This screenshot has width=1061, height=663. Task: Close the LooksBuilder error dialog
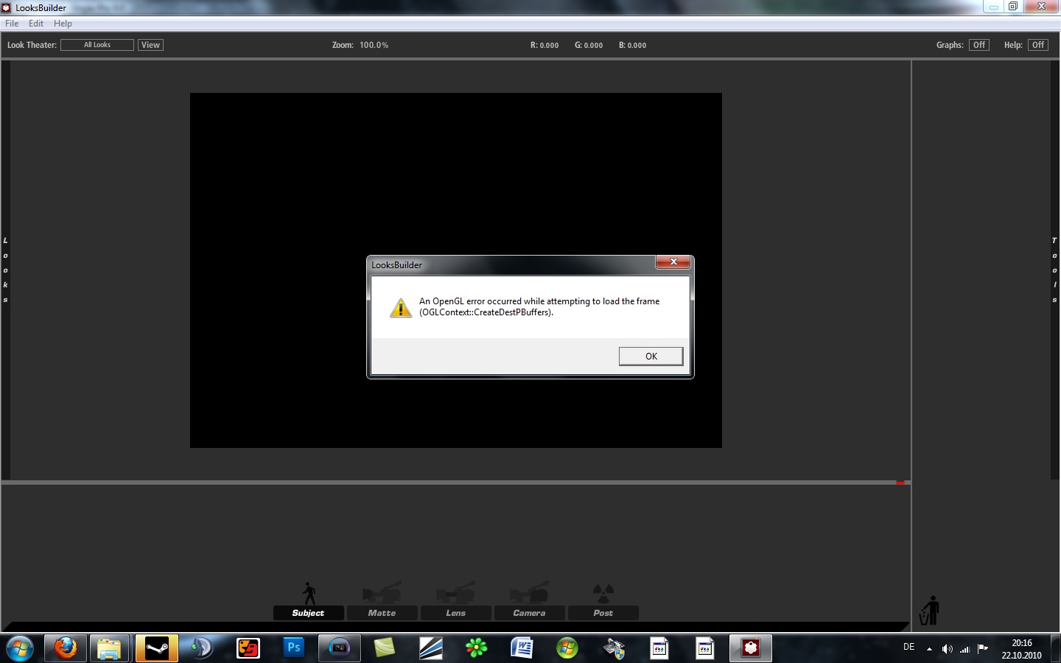[x=673, y=262]
